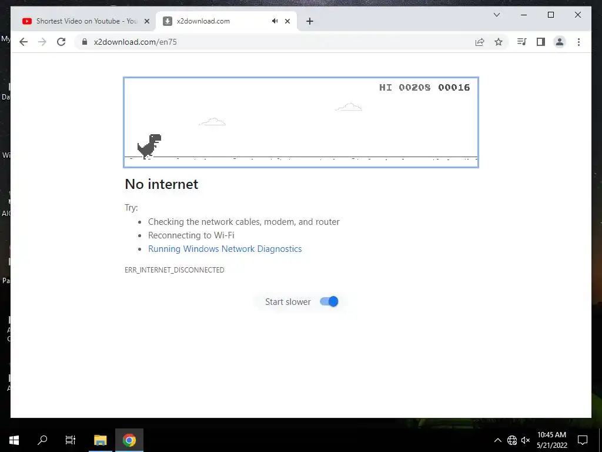602x452 pixels.
Task: Open the notification center icon
Action: point(583,440)
